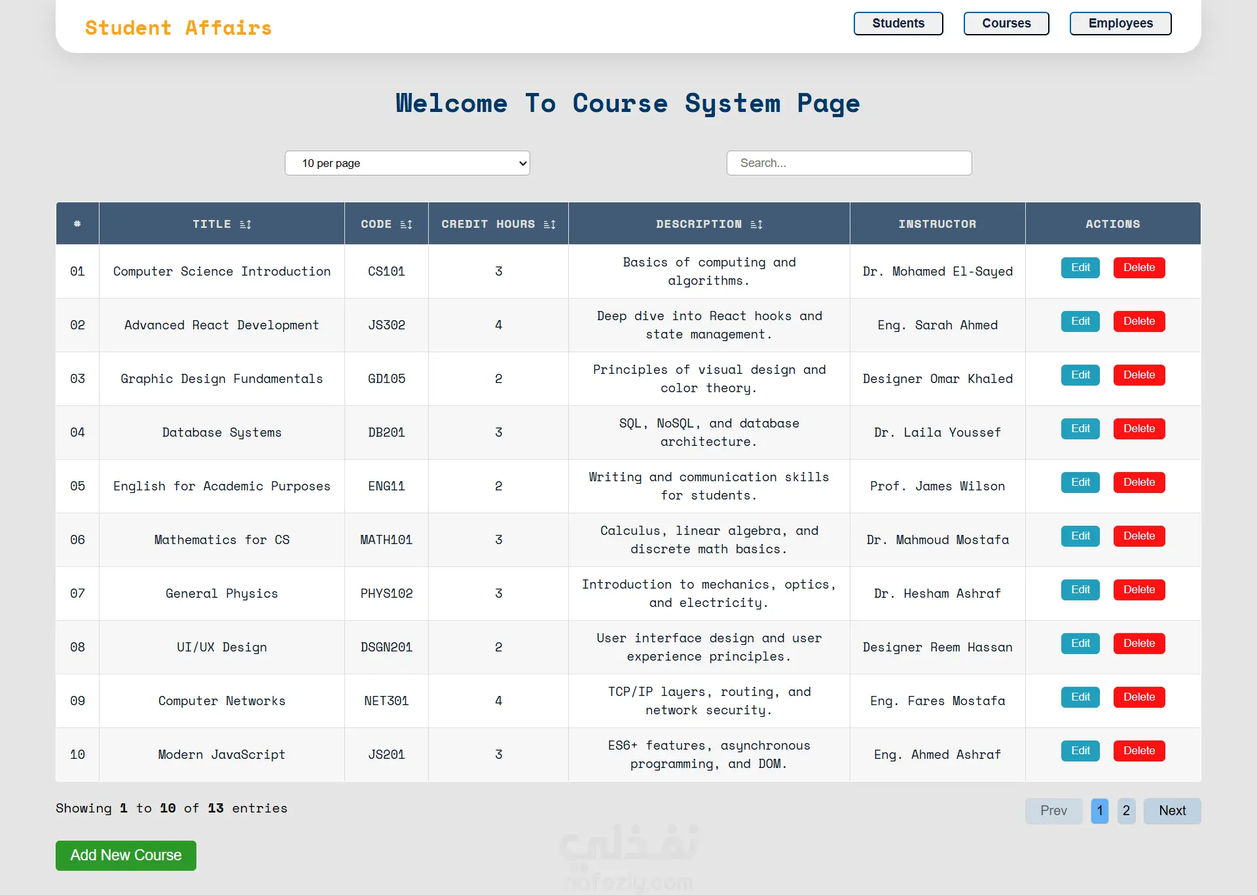
Task: Click the Next page button
Action: click(x=1171, y=811)
